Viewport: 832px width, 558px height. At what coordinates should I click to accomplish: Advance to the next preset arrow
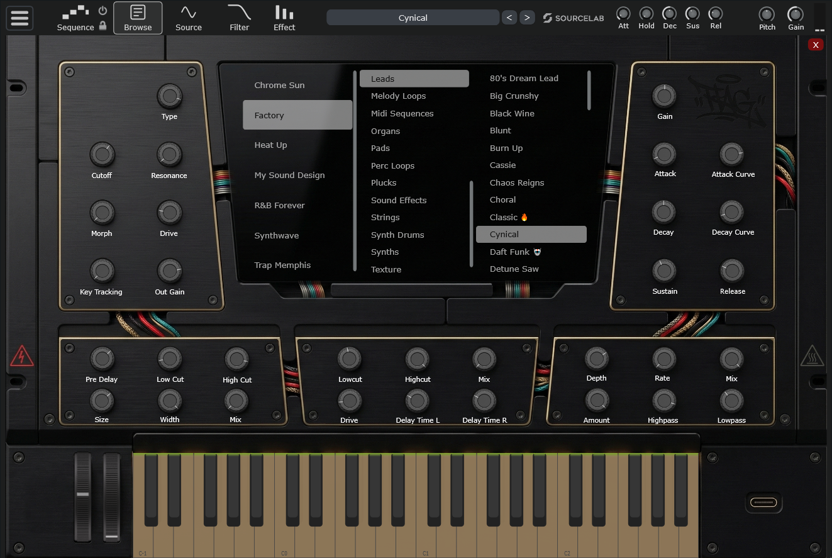(x=527, y=18)
